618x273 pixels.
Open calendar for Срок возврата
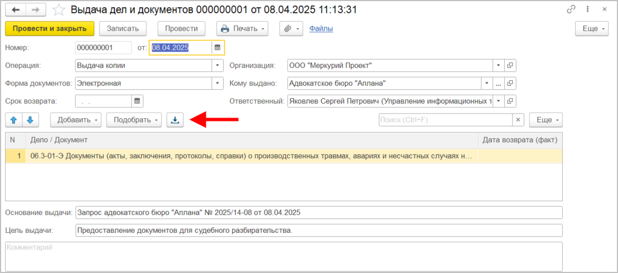coord(137,101)
